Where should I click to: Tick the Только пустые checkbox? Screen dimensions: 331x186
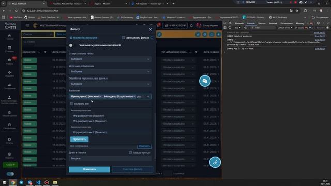[x=130, y=153]
